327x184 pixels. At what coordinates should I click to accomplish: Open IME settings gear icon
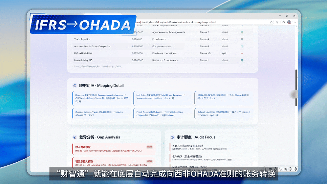pyautogui.click(x=295, y=169)
